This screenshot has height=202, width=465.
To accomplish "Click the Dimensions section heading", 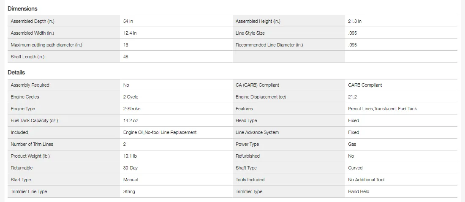I will click(x=22, y=8).
